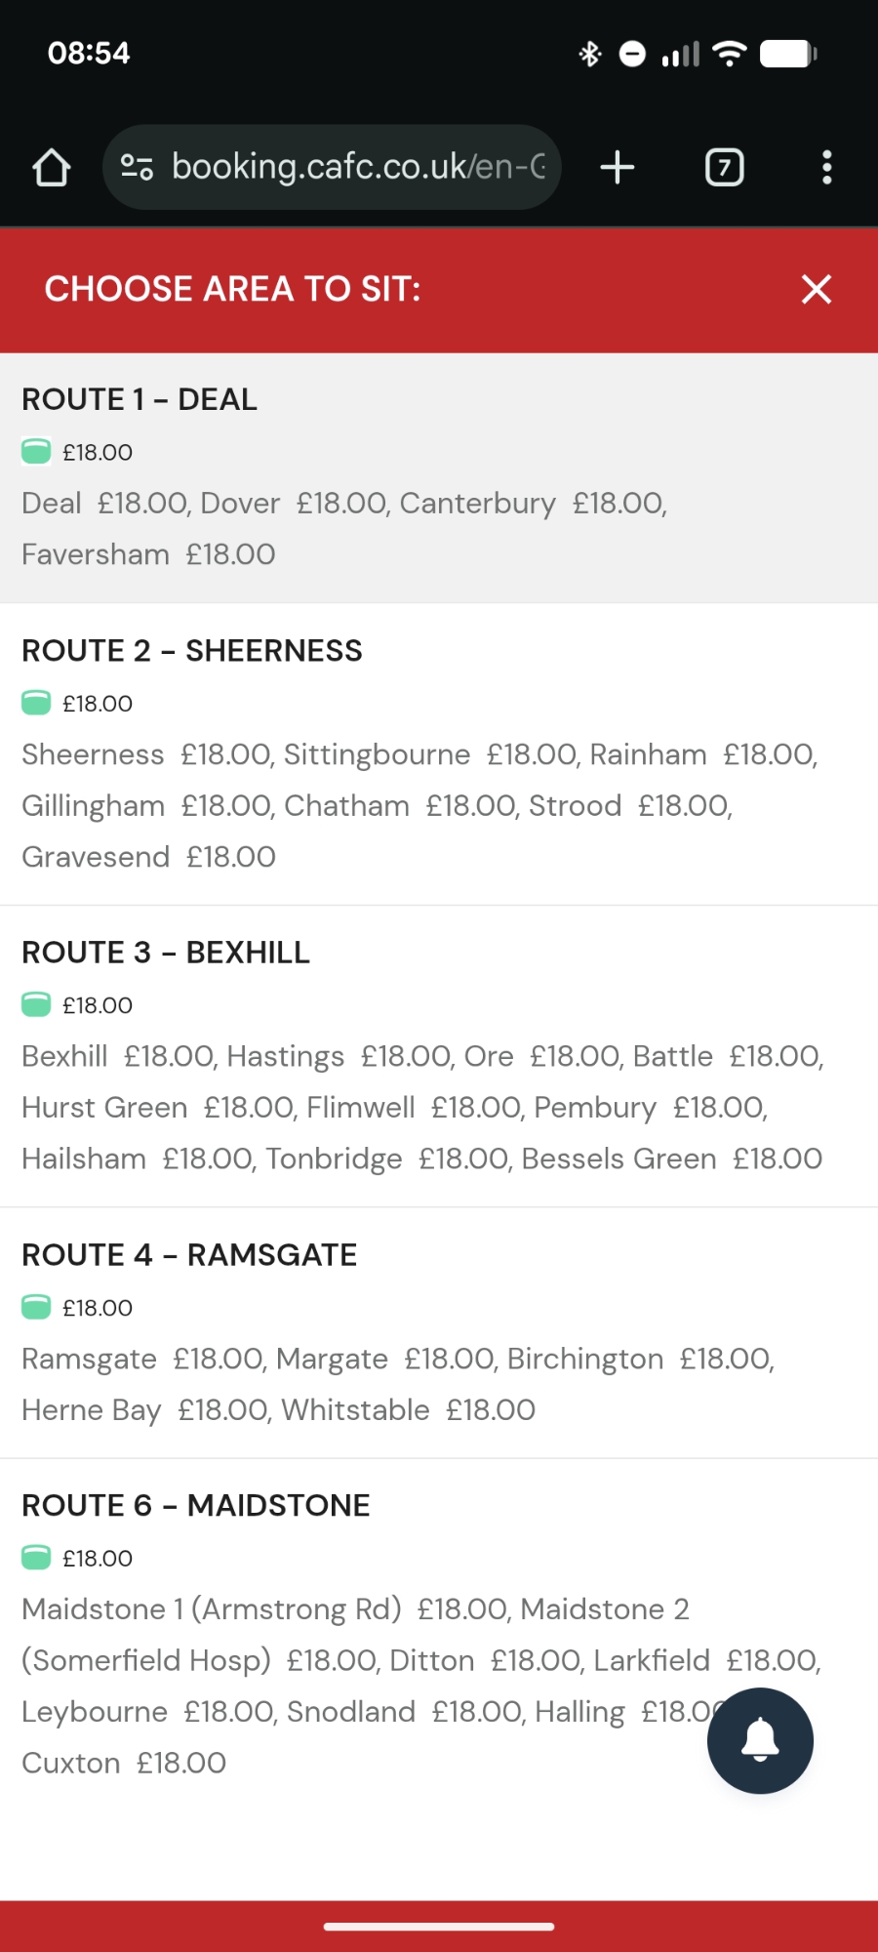878x1952 pixels.
Task: Open the tab switcher showing 7 tabs
Action: pyautogui.click(x=724, y=168)
